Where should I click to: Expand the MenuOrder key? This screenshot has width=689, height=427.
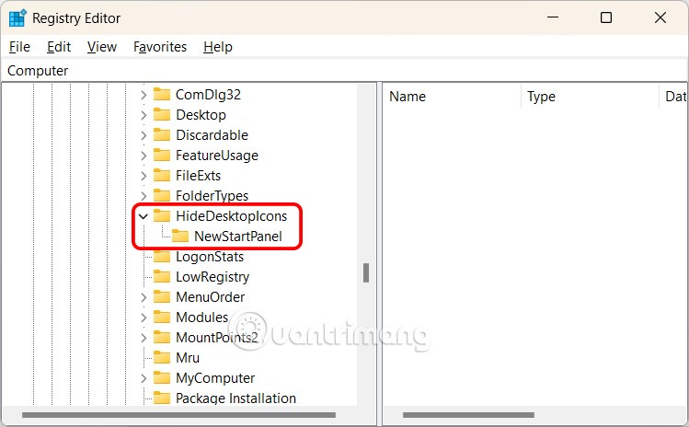click(x=144, y=297)
